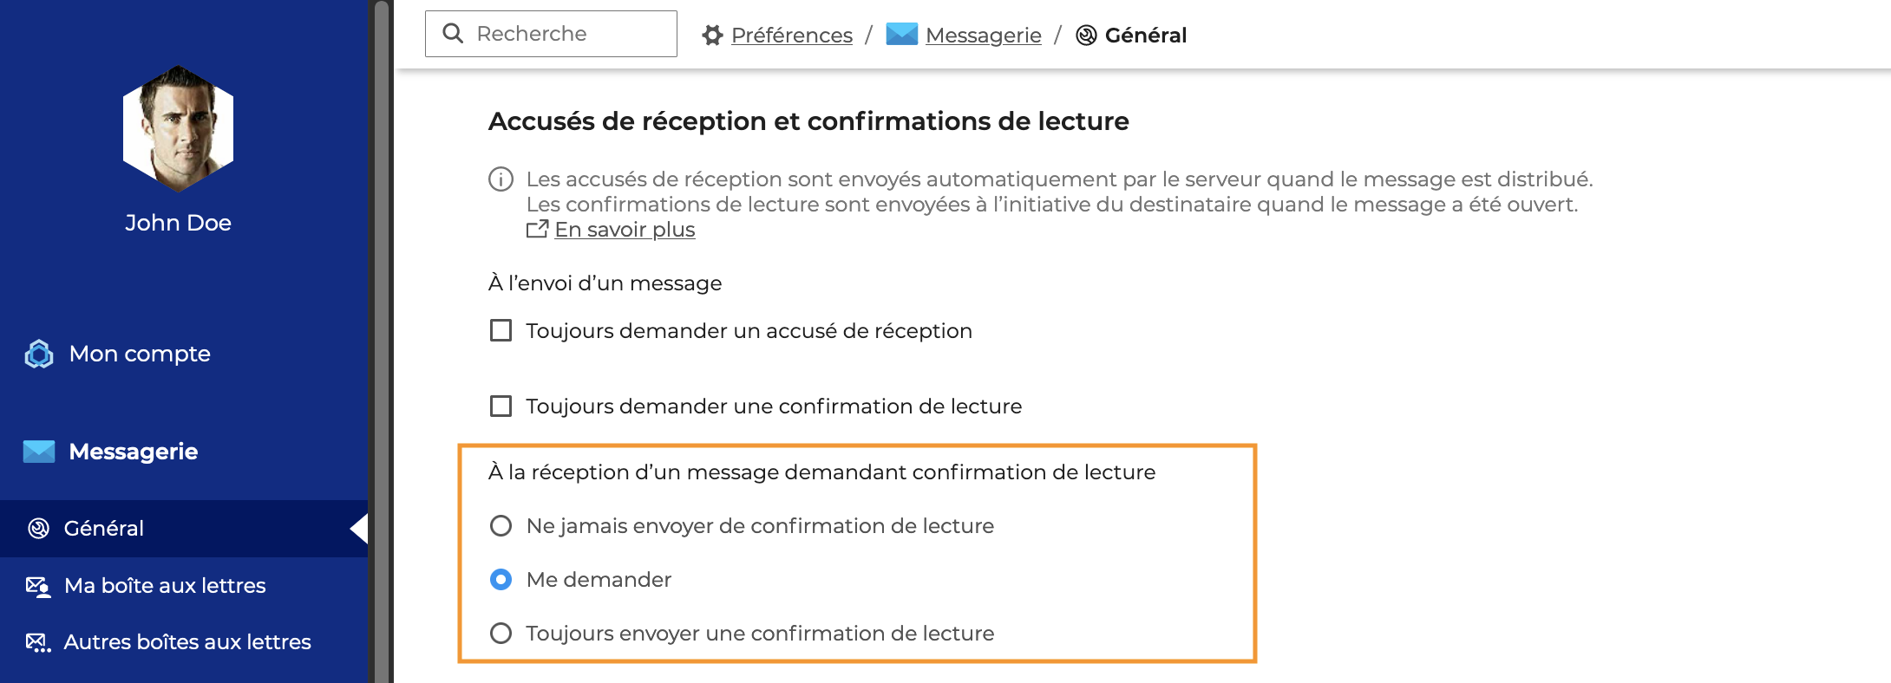This screenshot has width=1891, height=683.
Task: Click the Préférences gear icon
Action: click(x=712, y=36)
